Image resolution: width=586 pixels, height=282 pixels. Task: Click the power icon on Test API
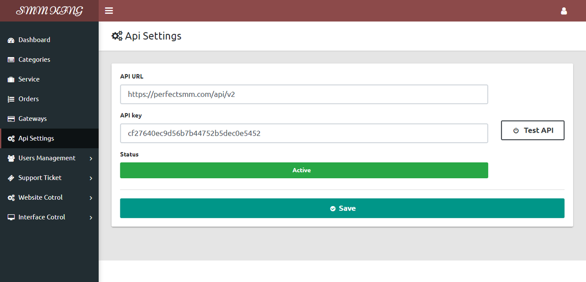click(x=516, y=131)
